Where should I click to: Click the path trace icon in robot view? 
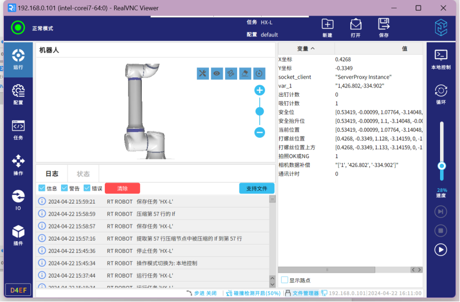[x=231, y=74]
